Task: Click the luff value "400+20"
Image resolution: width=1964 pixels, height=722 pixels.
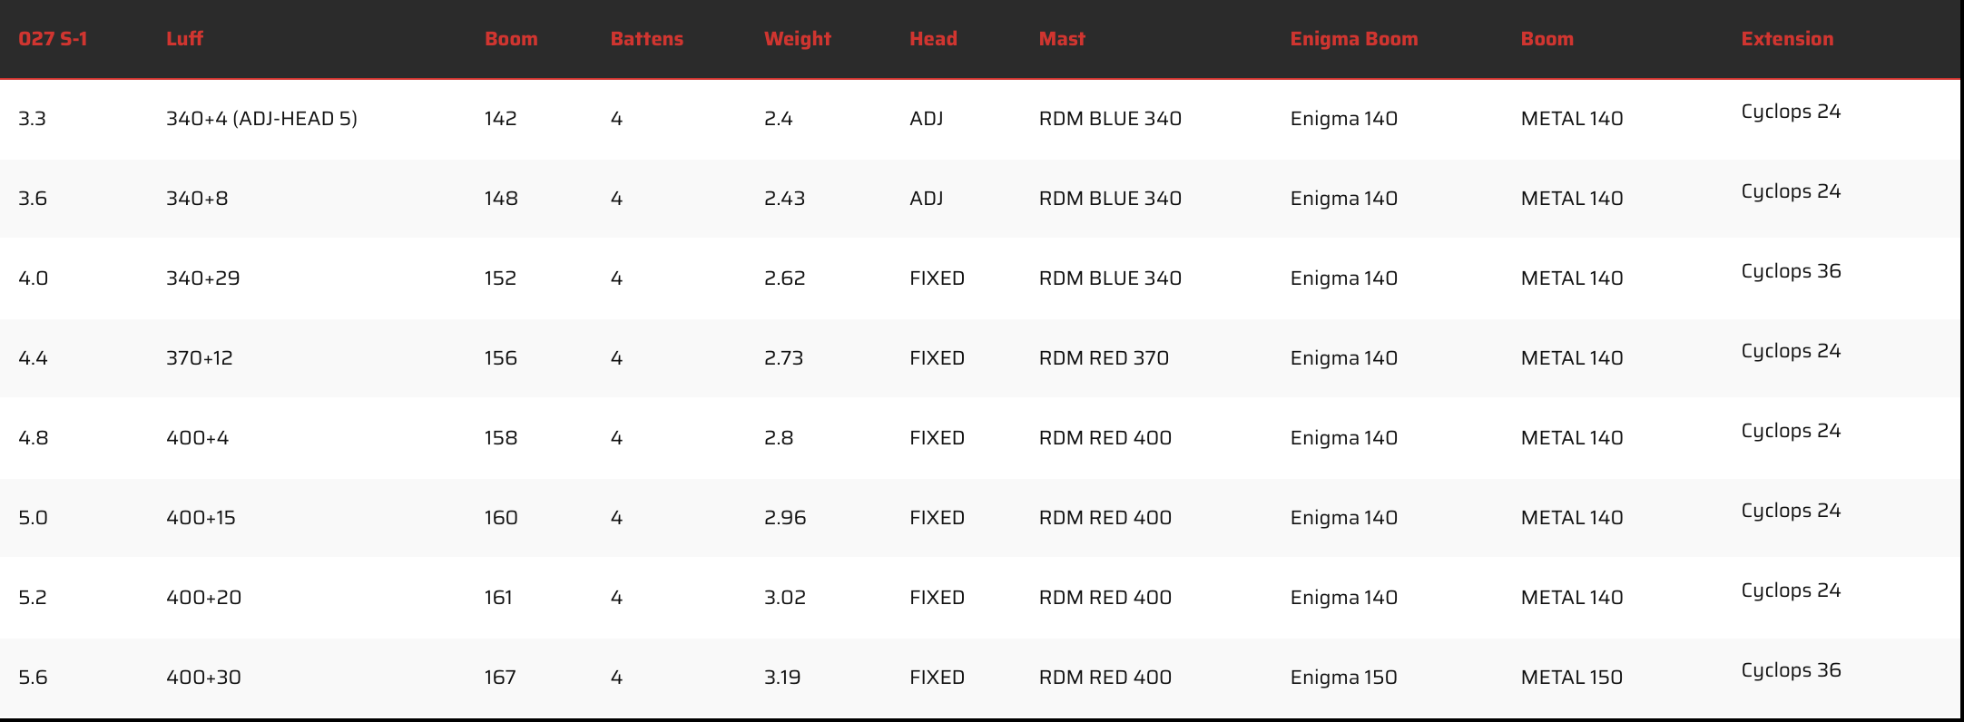Action: [204, 598]
